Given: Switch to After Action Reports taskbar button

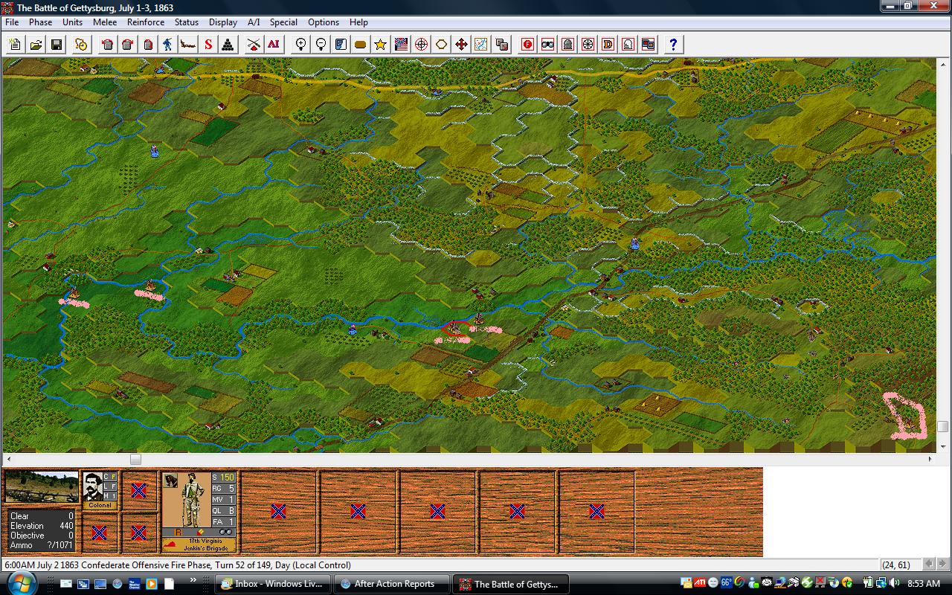Looking at the screenshot, I should point(393,584).
